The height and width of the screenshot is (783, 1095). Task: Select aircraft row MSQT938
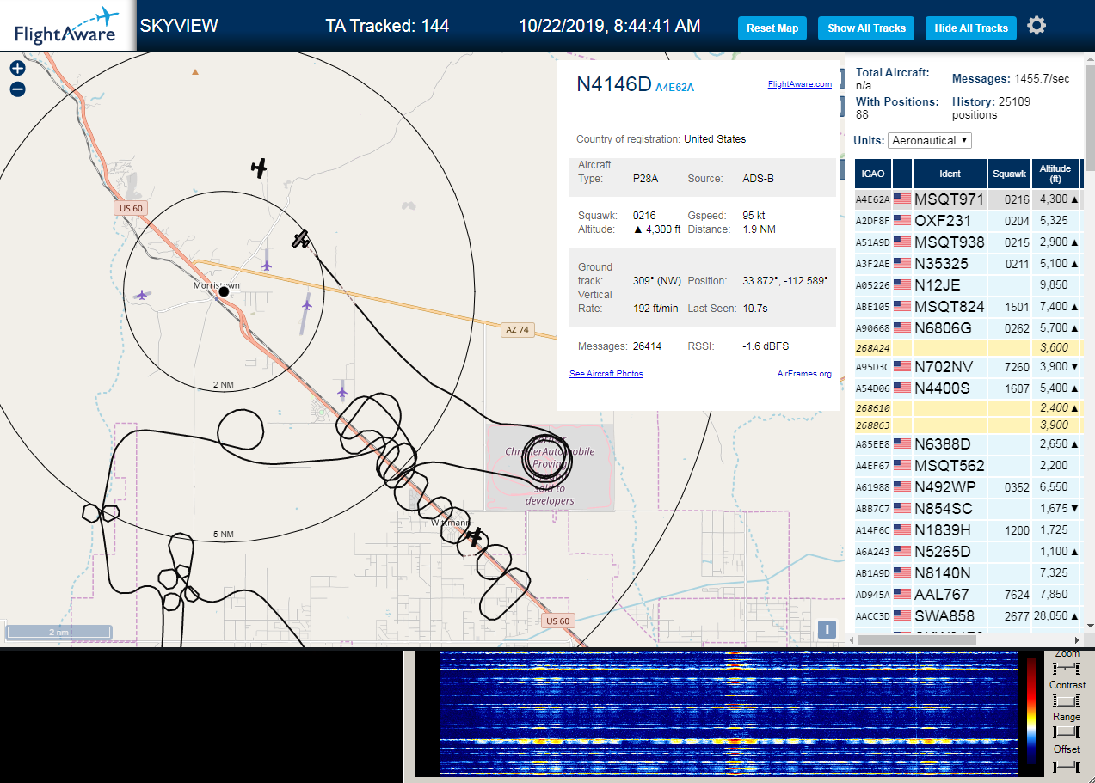click(x=967, y=242)
